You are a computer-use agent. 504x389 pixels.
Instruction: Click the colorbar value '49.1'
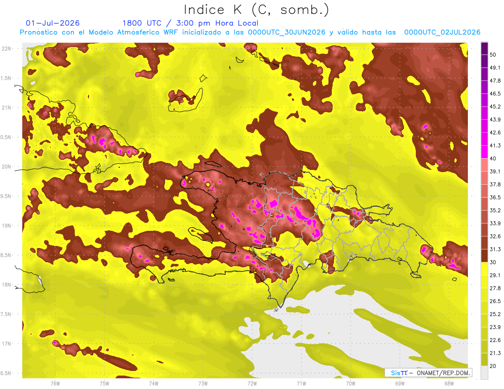click(x=495, y=68)
